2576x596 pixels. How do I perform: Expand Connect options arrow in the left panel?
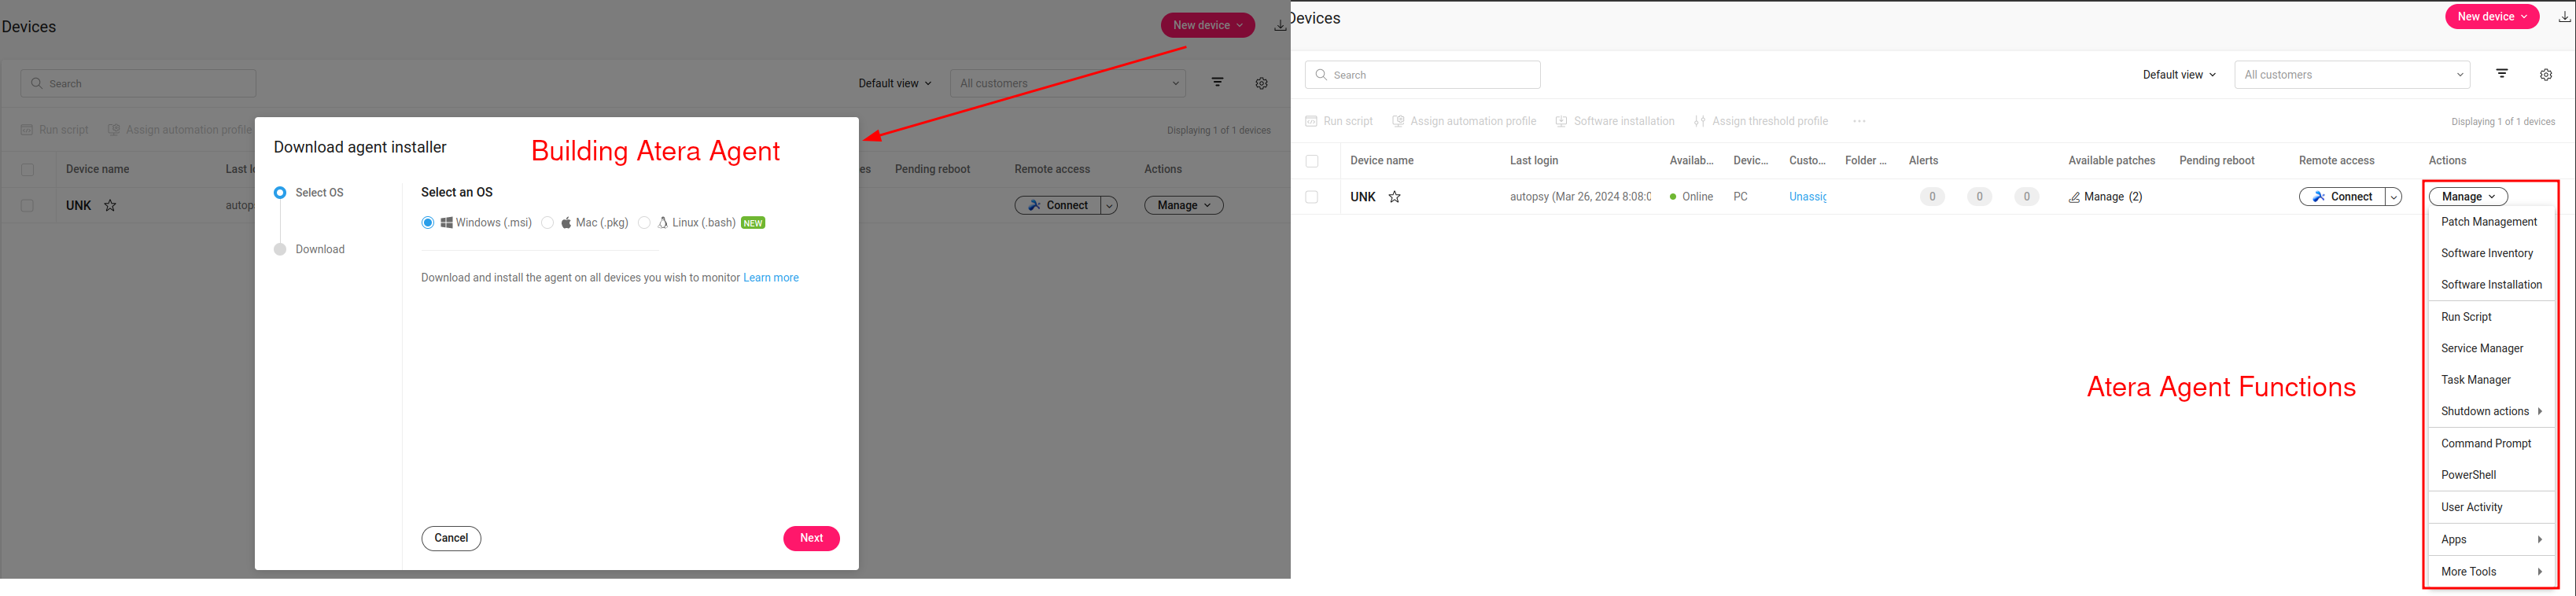point(1109,206)
